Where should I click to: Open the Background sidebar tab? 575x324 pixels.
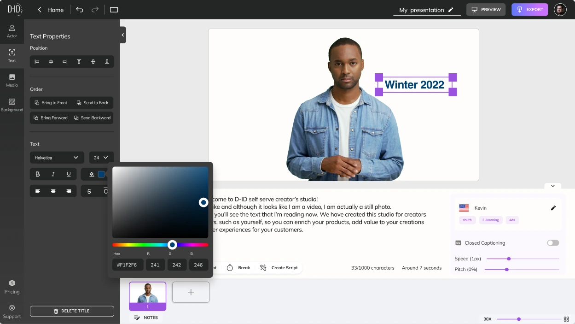(x=12, y=105)
